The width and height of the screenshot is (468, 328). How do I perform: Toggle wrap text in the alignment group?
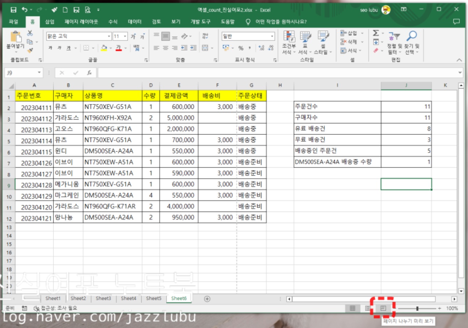[x=205, y=36]
